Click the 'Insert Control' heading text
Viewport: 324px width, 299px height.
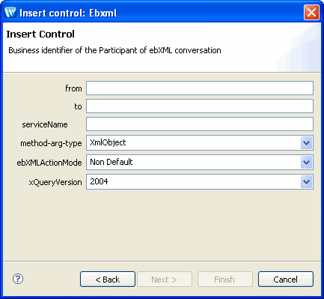40,34
